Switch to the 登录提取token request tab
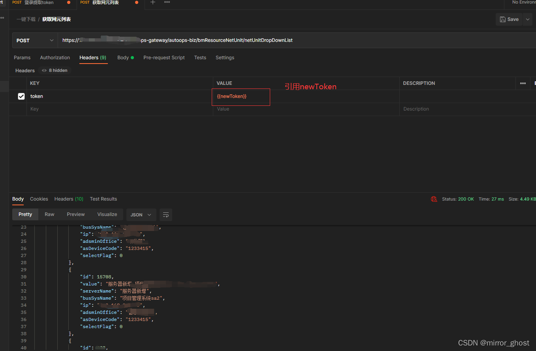The width and height of the screenshot is (536, 351). [39, 2]
